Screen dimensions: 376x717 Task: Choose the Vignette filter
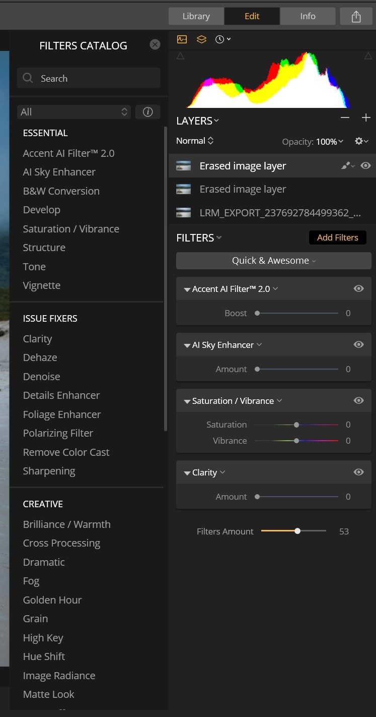pos(41,285)
